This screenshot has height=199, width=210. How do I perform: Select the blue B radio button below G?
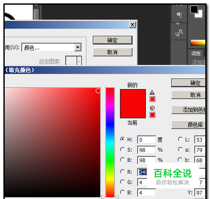122,192
